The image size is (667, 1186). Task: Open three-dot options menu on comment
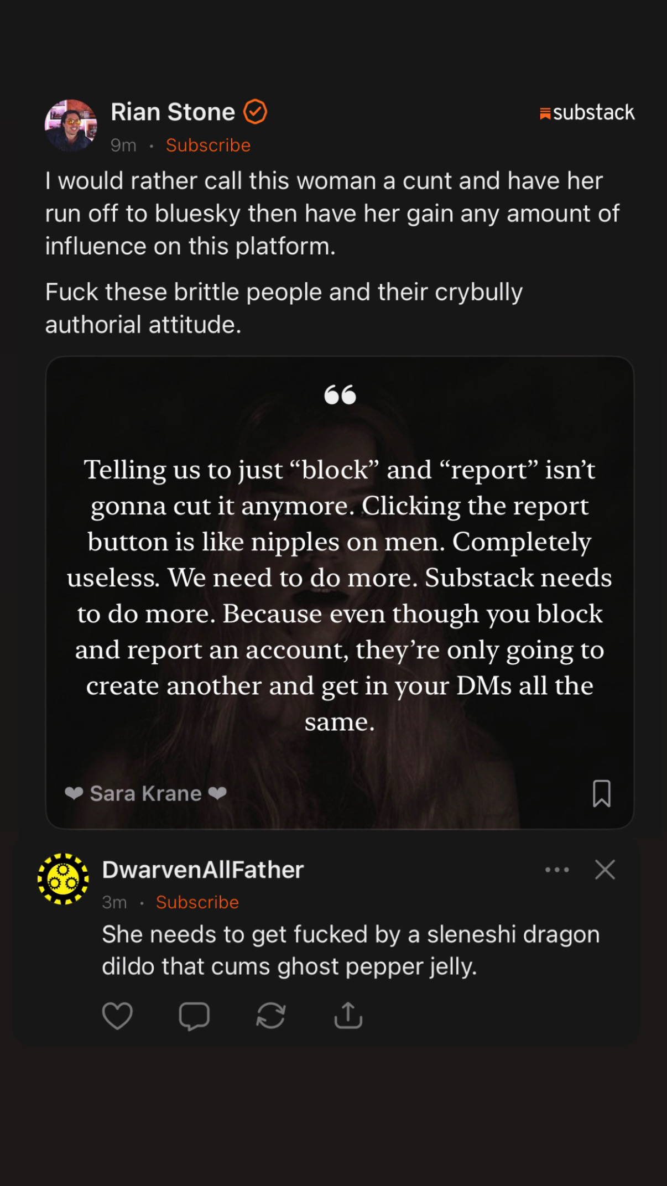click(557, 870)
